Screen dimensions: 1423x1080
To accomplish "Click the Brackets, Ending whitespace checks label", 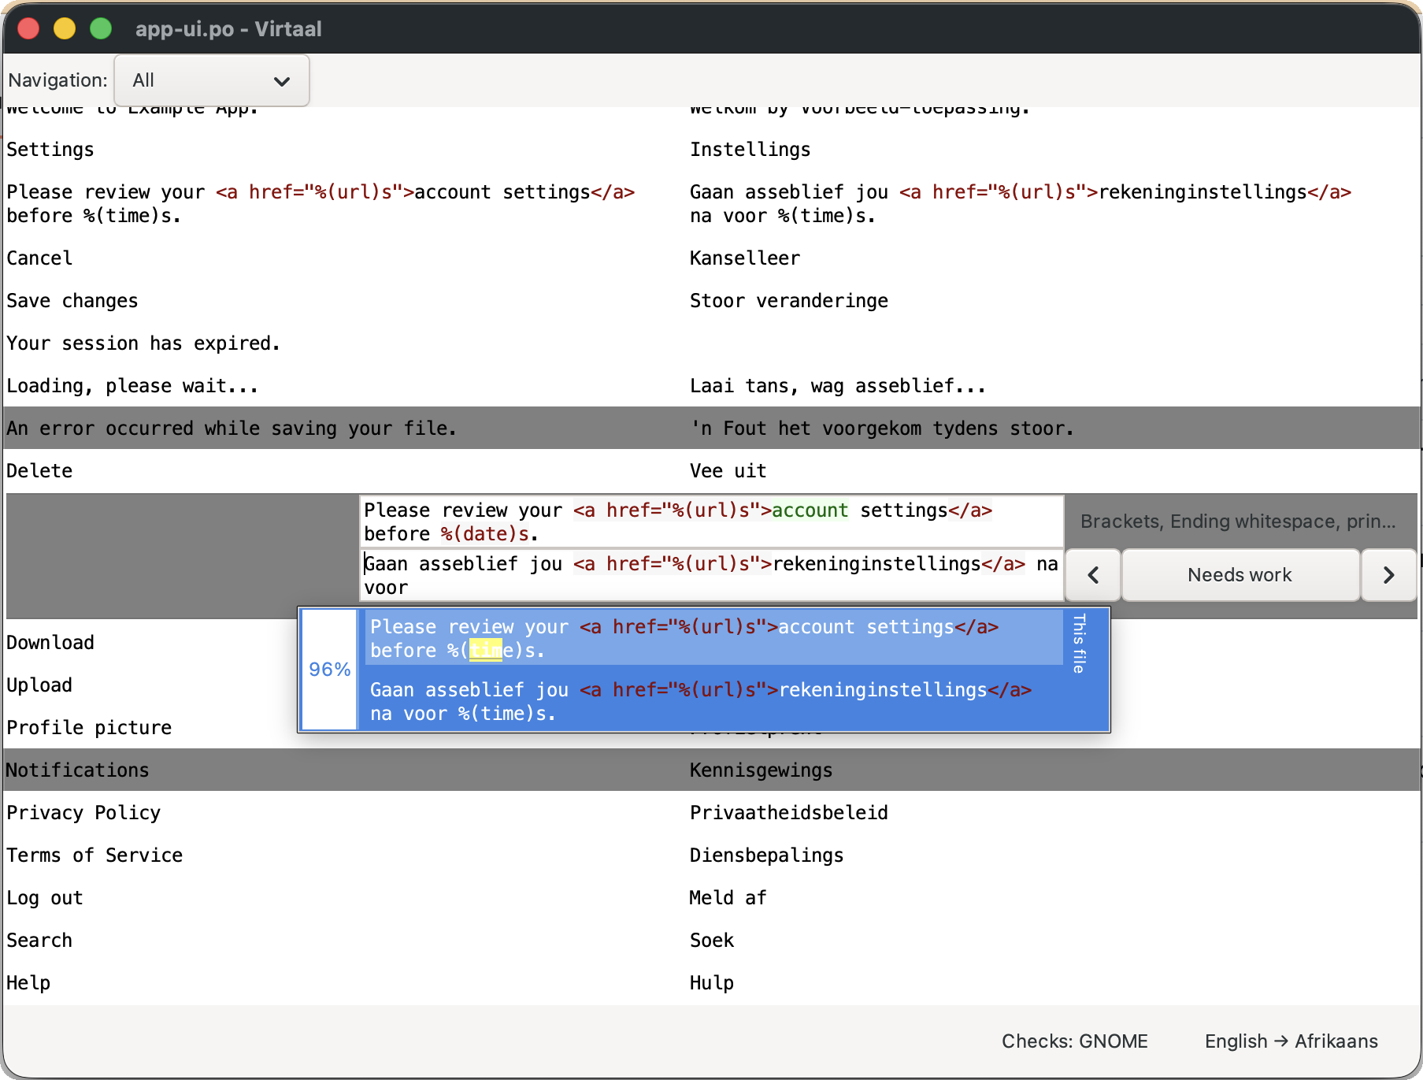I will (1238, 521).
